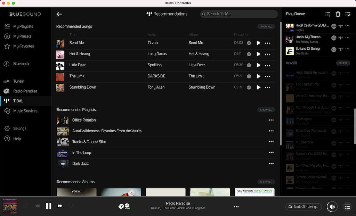
Task: Open Tracks & Traces: Slint options menu
Action: [x=271, y=142]
